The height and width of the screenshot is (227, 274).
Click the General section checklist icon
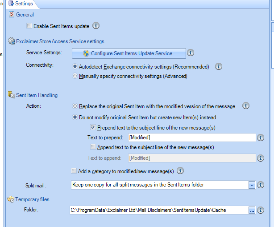pos(12,15)
